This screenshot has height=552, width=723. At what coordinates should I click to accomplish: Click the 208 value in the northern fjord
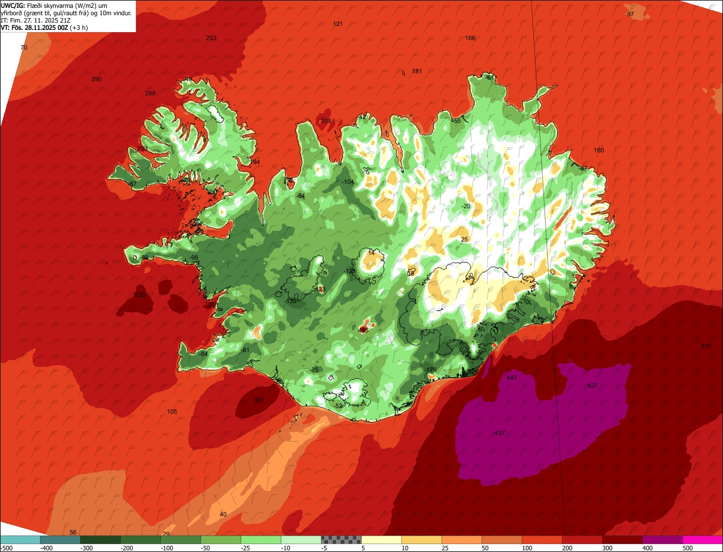(x=326, y=121)
